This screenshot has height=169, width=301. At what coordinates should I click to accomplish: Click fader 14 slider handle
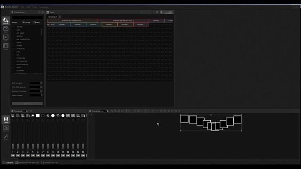[78, 146]
